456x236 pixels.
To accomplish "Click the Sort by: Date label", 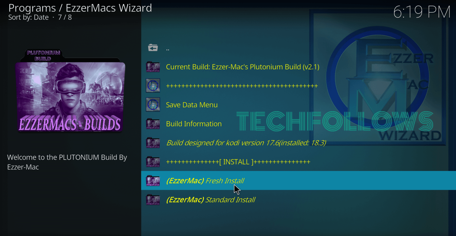I will coord(28,17).
